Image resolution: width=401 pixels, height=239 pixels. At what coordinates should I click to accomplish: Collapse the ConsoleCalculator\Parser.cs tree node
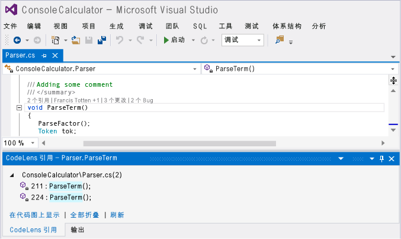(13, 175)
